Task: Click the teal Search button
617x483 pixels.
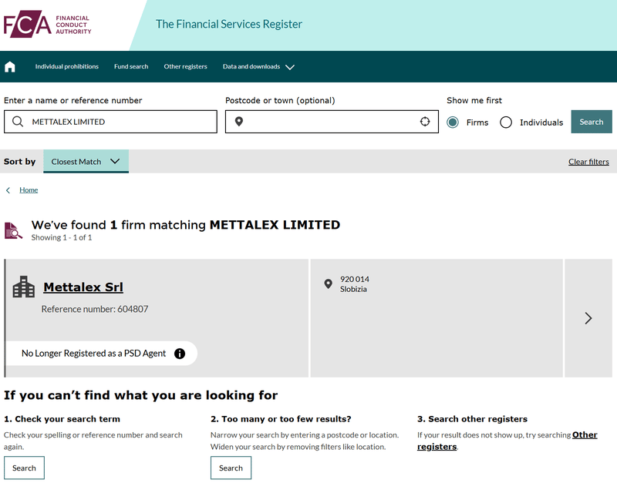Action: (x=592, y=122)
